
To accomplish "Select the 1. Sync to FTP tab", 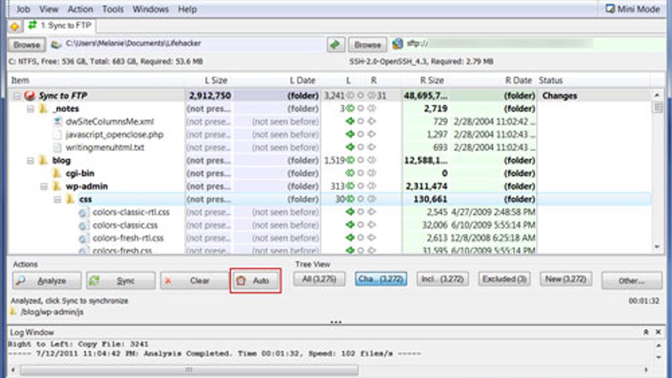I will pos(60,25).
